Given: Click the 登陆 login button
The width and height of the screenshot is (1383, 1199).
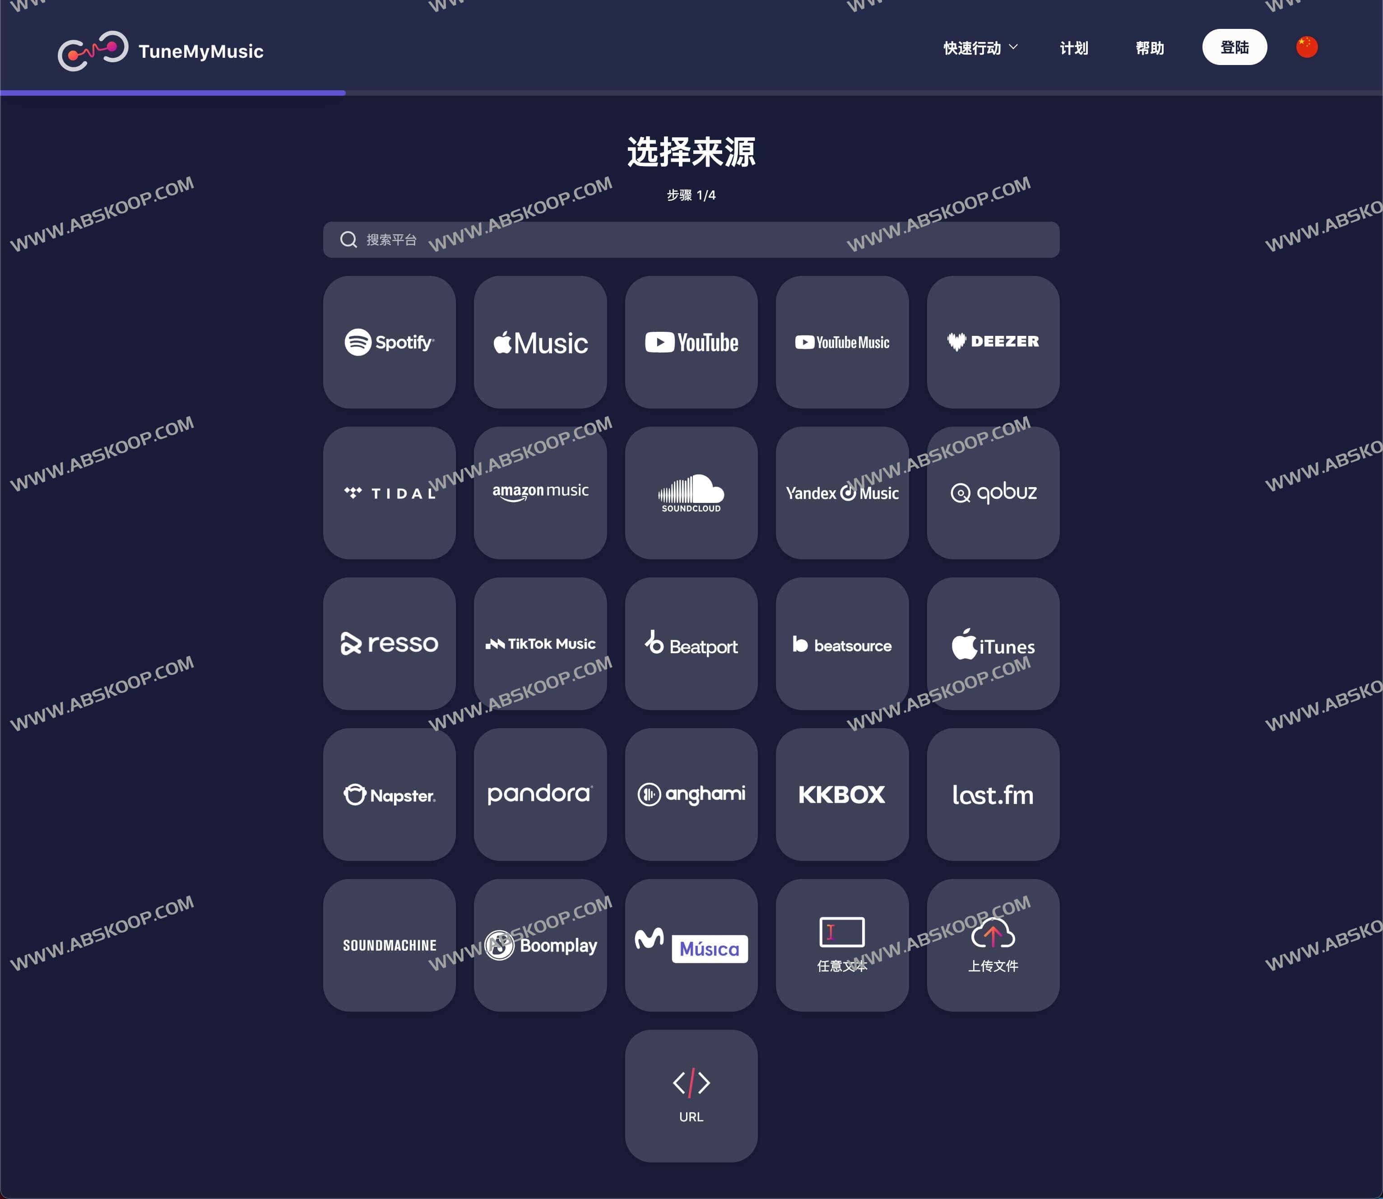Looking at the screenshot, I should pyautogui.click(x=1234, y=47).
